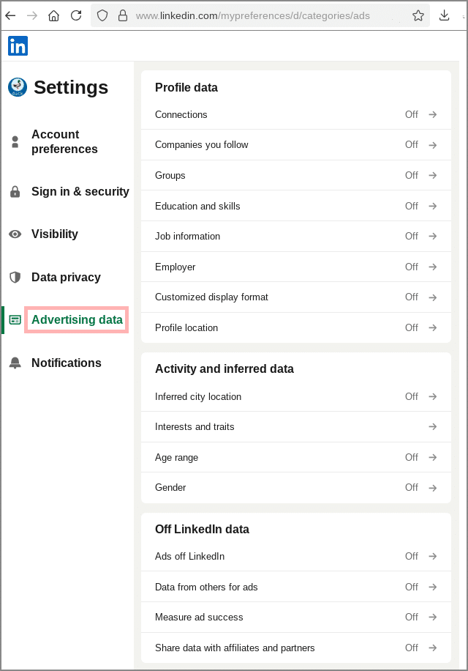Click the shield icon beside Data privacy
468x671 pixels.
click(x=15, y=277)
